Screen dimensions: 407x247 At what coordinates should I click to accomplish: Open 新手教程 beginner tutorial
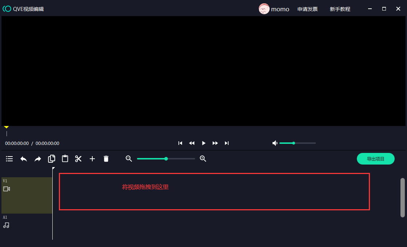tap(340, 9)
